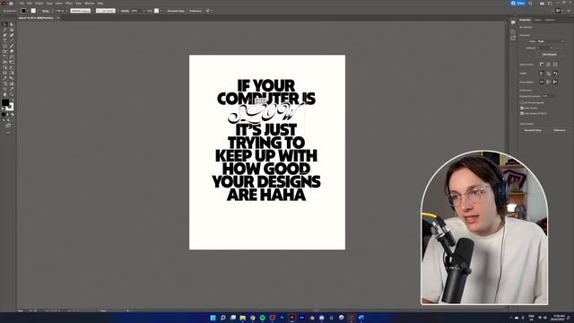This screenshot has height=323, width=574.
Task: Click the Keyboard Increment input field
Action: tap(548, 96)
